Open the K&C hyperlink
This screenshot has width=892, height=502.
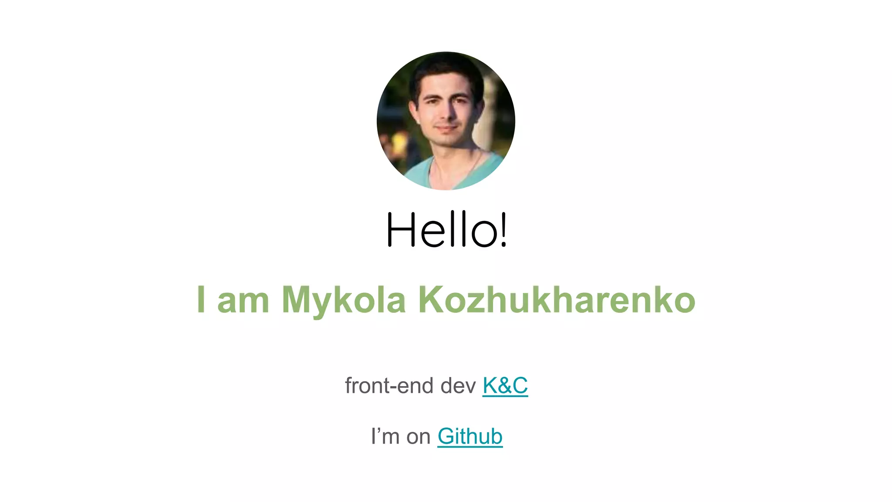pos(505,386)
